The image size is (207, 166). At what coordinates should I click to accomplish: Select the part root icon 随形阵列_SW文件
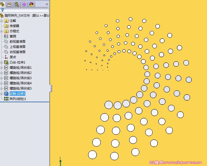point(2,16)
